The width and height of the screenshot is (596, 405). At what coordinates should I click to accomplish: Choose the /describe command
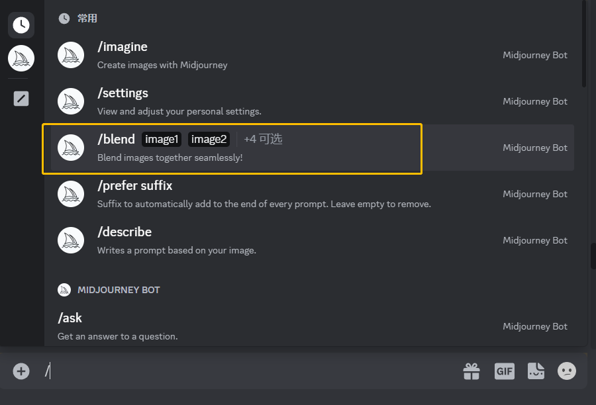click(x=124, y=232)
